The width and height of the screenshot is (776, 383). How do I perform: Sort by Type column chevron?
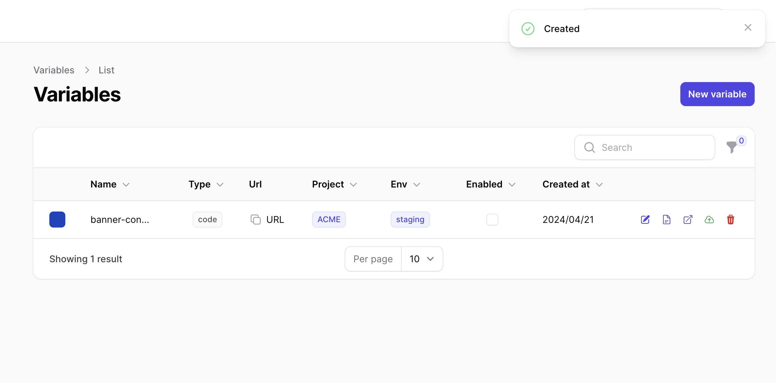[220, 184]
